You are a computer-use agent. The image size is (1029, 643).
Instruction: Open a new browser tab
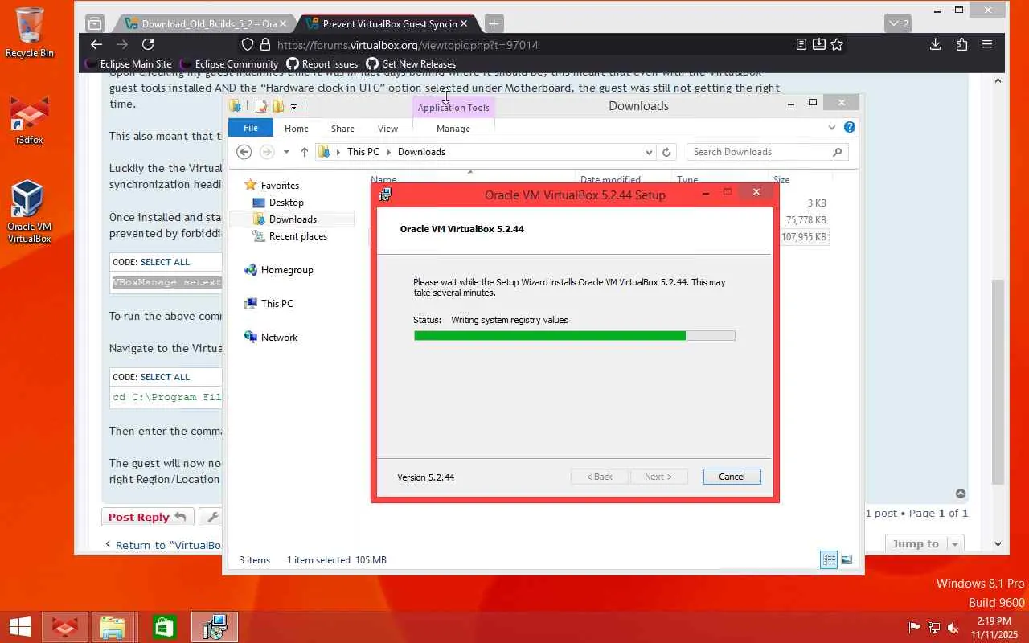[494, 23]
